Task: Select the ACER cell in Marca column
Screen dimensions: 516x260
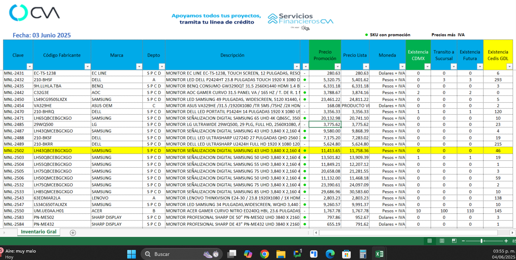Action: click(117, 211)
